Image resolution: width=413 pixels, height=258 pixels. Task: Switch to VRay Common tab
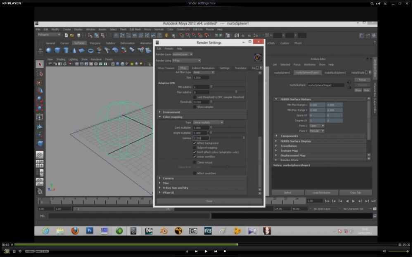tap(166, 68)
